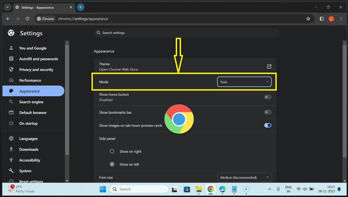
Task: Open Reset settings section
Action: [31, 181]
